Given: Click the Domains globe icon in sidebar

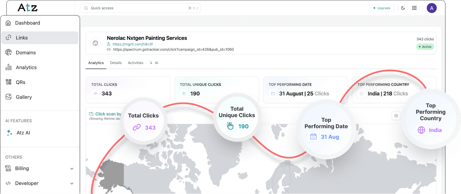Looking at the screenshot, I should click(x=9, y=52).
